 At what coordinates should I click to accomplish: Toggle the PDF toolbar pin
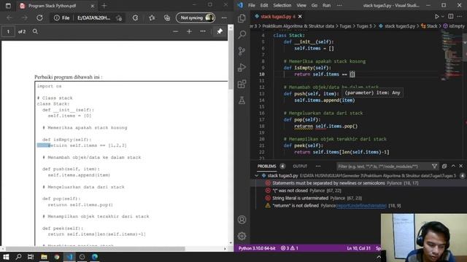(x=220, y=31)
